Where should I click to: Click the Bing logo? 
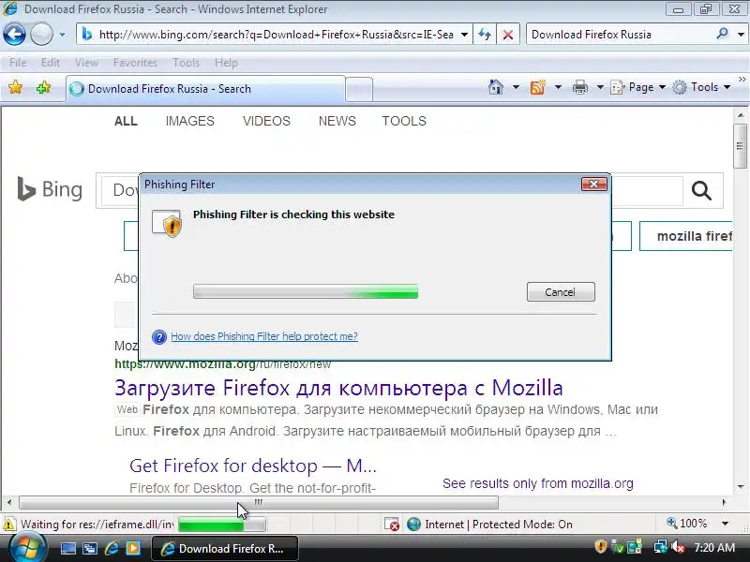50,189
